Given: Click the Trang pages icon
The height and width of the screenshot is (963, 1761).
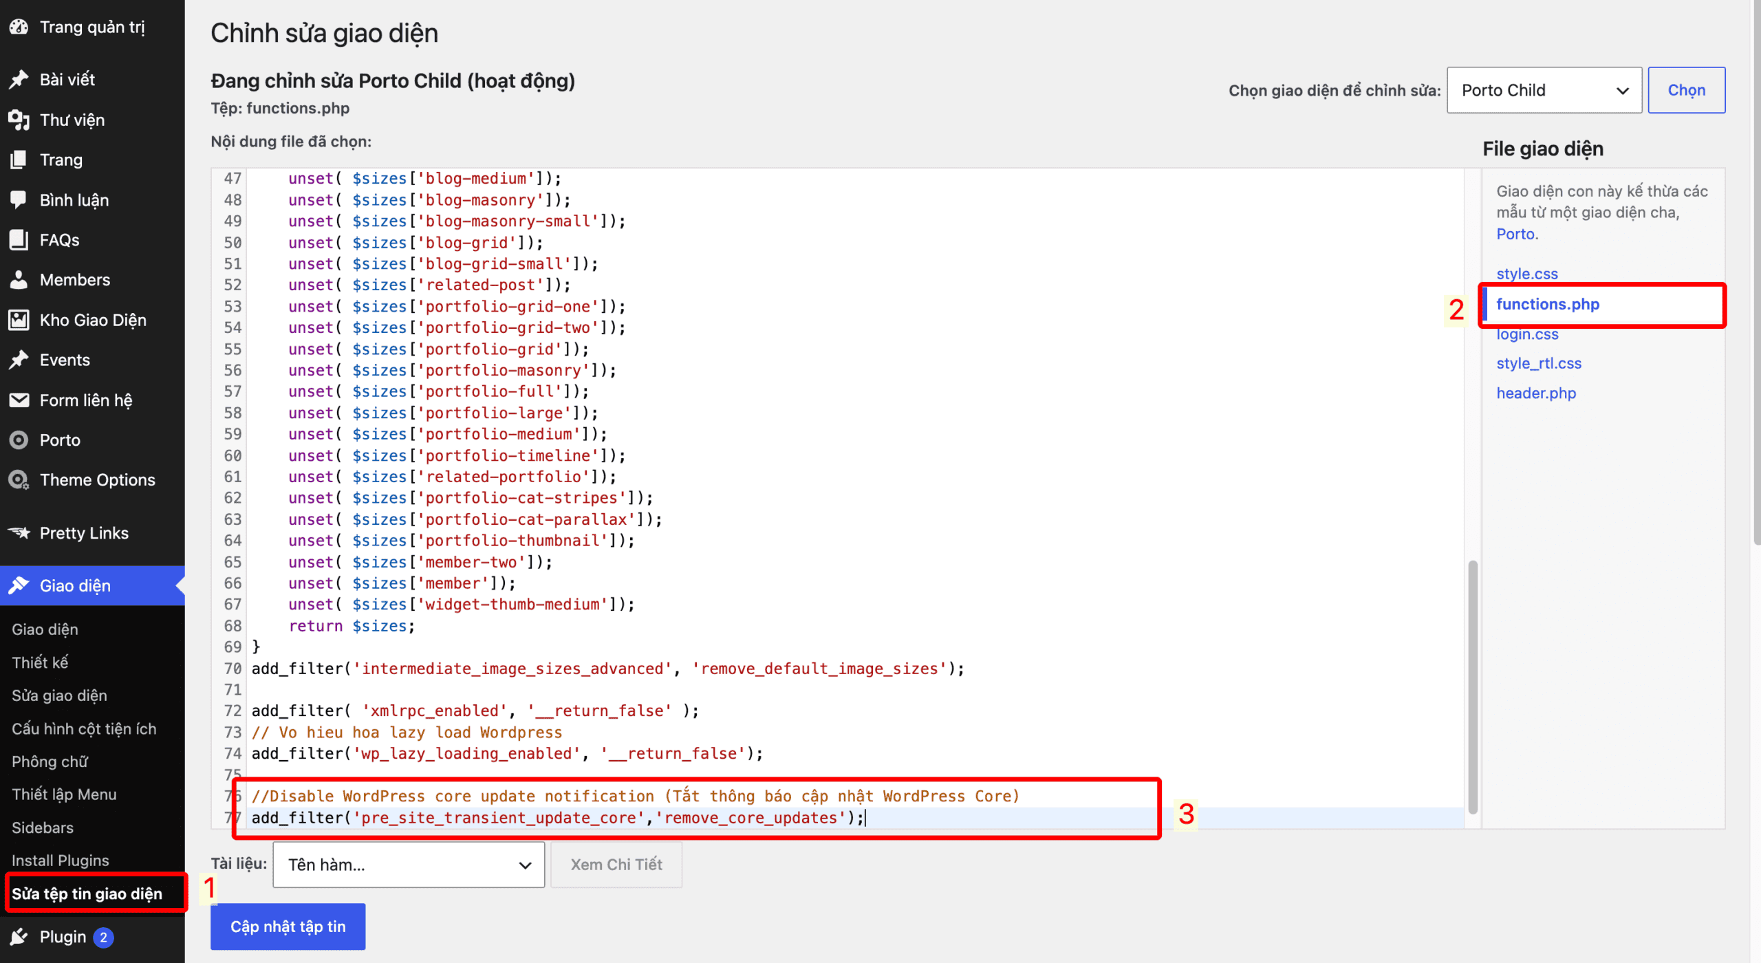Looking at the screenshot, I should [x=19, y=160].
